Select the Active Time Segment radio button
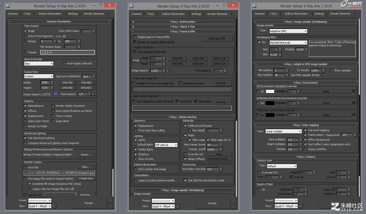 coord(25,36)
